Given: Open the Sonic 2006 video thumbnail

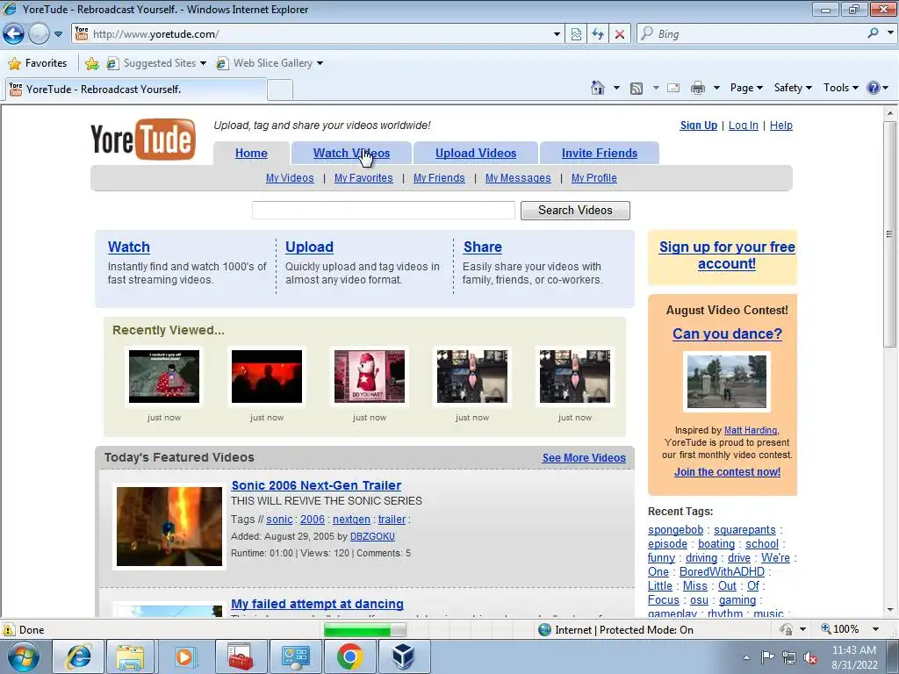Looking at the screenshot, I should 169,527.
